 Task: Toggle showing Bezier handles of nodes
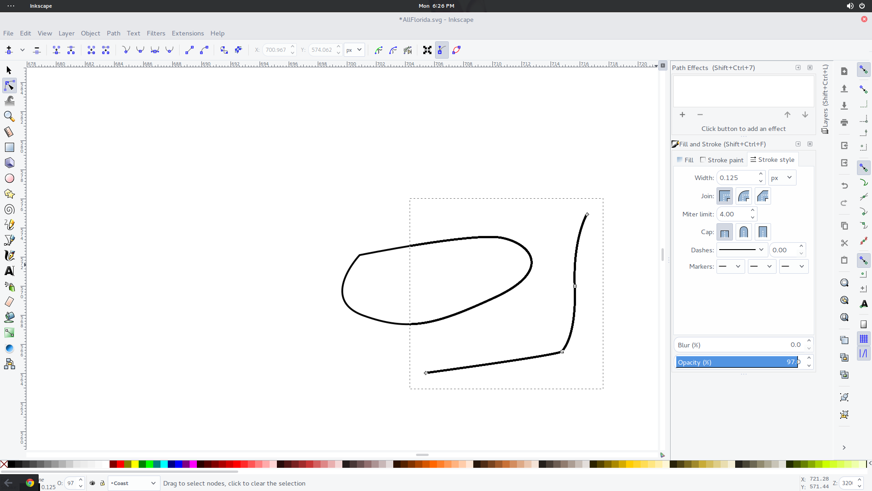point(441,50)
